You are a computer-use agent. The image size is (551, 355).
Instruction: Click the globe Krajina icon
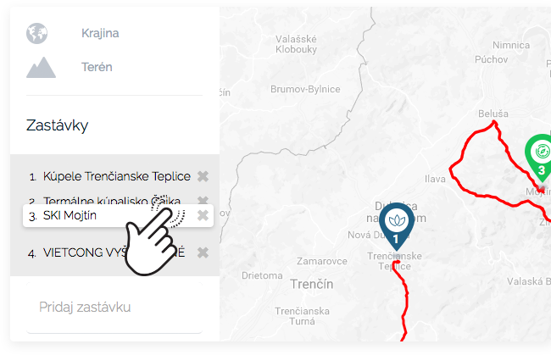[37, 33]
